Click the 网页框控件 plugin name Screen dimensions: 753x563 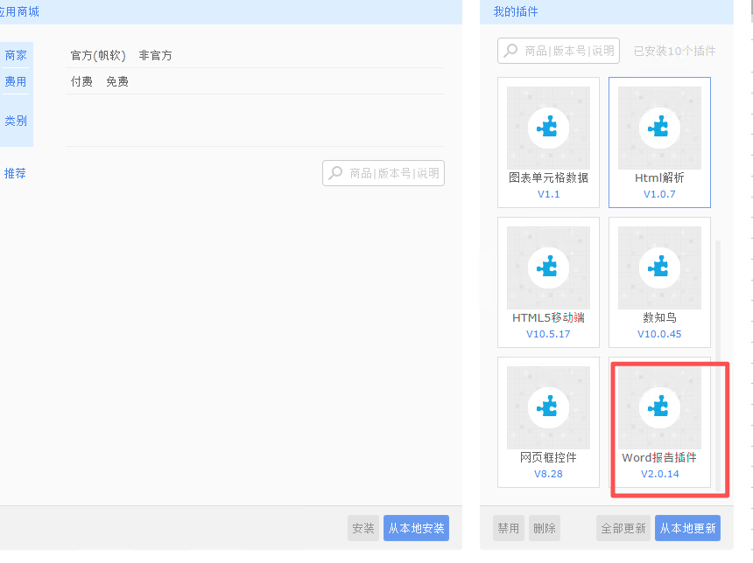coord(548,457)
